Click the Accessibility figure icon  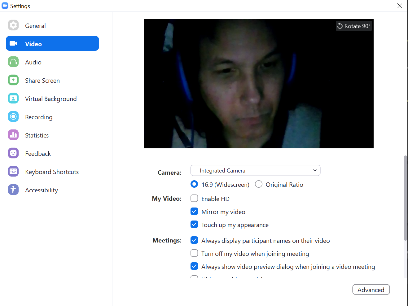click(x=13, y=190)
